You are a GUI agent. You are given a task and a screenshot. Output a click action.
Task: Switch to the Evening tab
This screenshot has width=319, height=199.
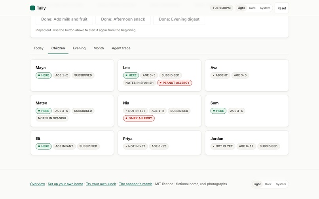79,48
